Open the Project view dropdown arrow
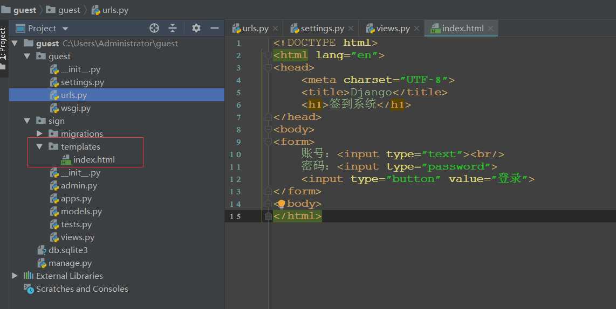The height and width of the screenshot is (309, 616). tap(65, 29)
